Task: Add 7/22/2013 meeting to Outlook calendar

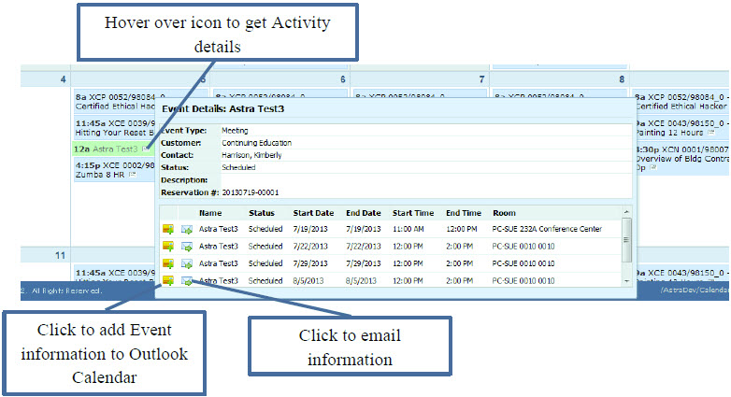Action: pyautogui.click(x=169, y=247)
